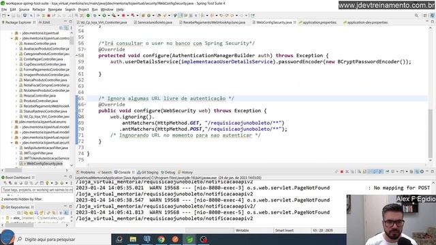Click the Collapse All icon in Package Explorer
The image size is (436, 245).
61,28
